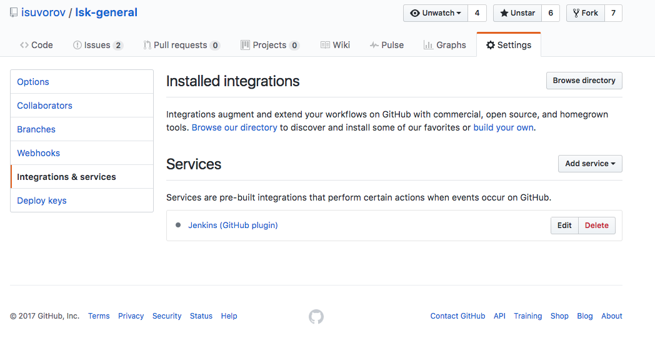Open the lsk-general repository link
The width and height of the screenshot is (655, 348).
click(106, 12)
